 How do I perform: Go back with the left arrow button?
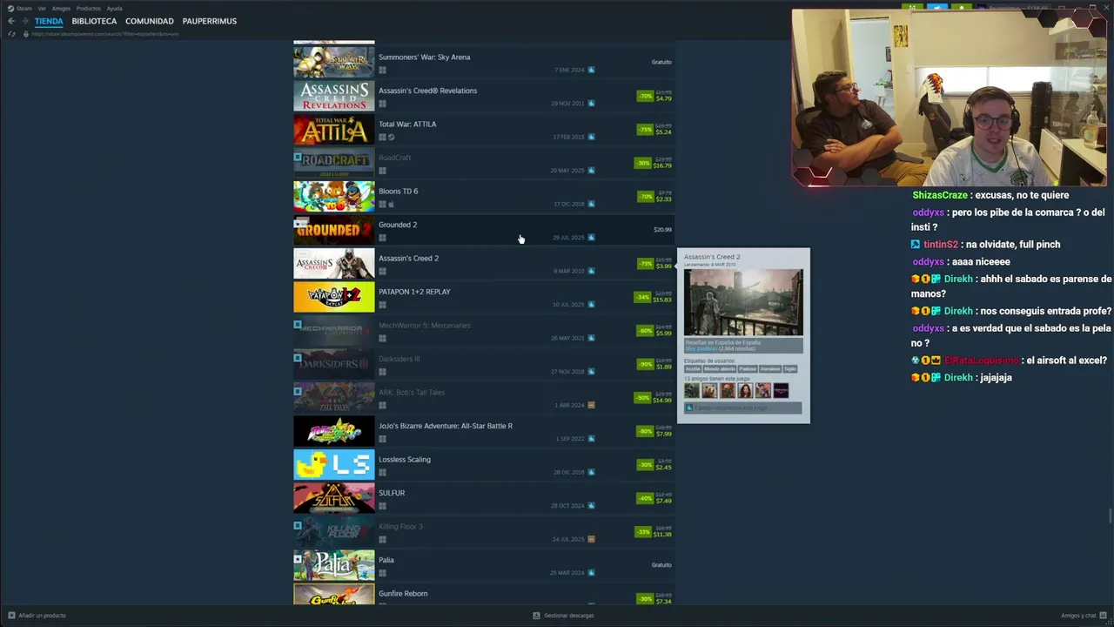point(10,21)
